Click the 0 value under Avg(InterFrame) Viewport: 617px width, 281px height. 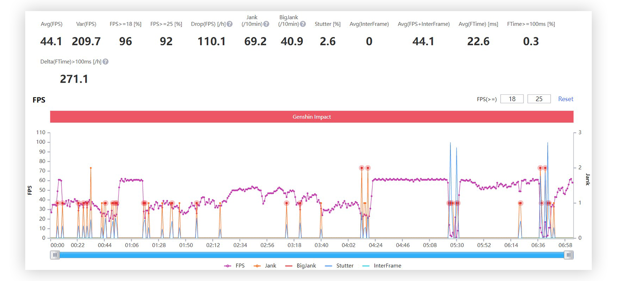[x=369, y=42]
